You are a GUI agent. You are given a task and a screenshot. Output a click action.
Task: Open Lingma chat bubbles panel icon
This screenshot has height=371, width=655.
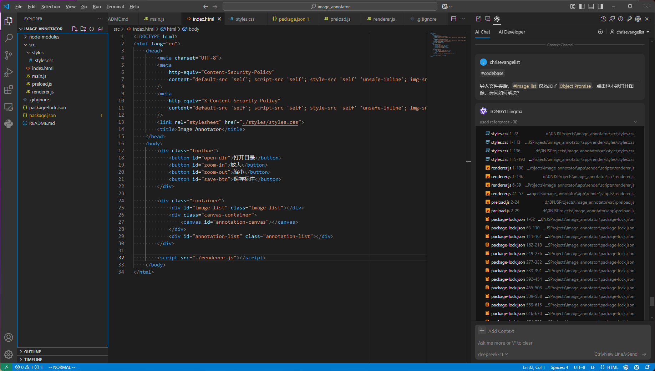(488, 19)
